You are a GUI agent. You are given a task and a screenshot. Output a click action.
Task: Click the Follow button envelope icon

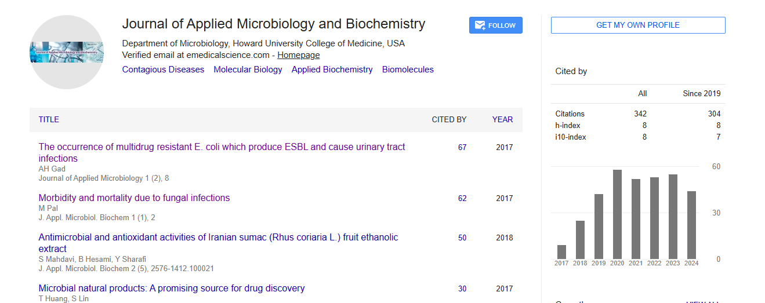click(480, 25)
